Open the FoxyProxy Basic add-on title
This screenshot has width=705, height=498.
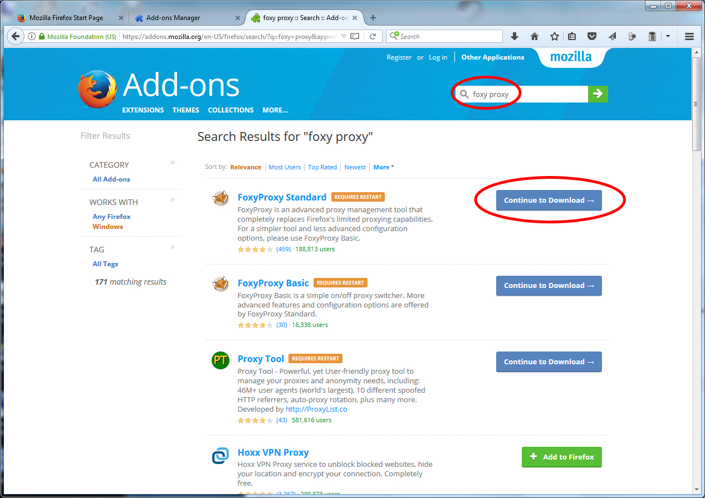[273, 283]
